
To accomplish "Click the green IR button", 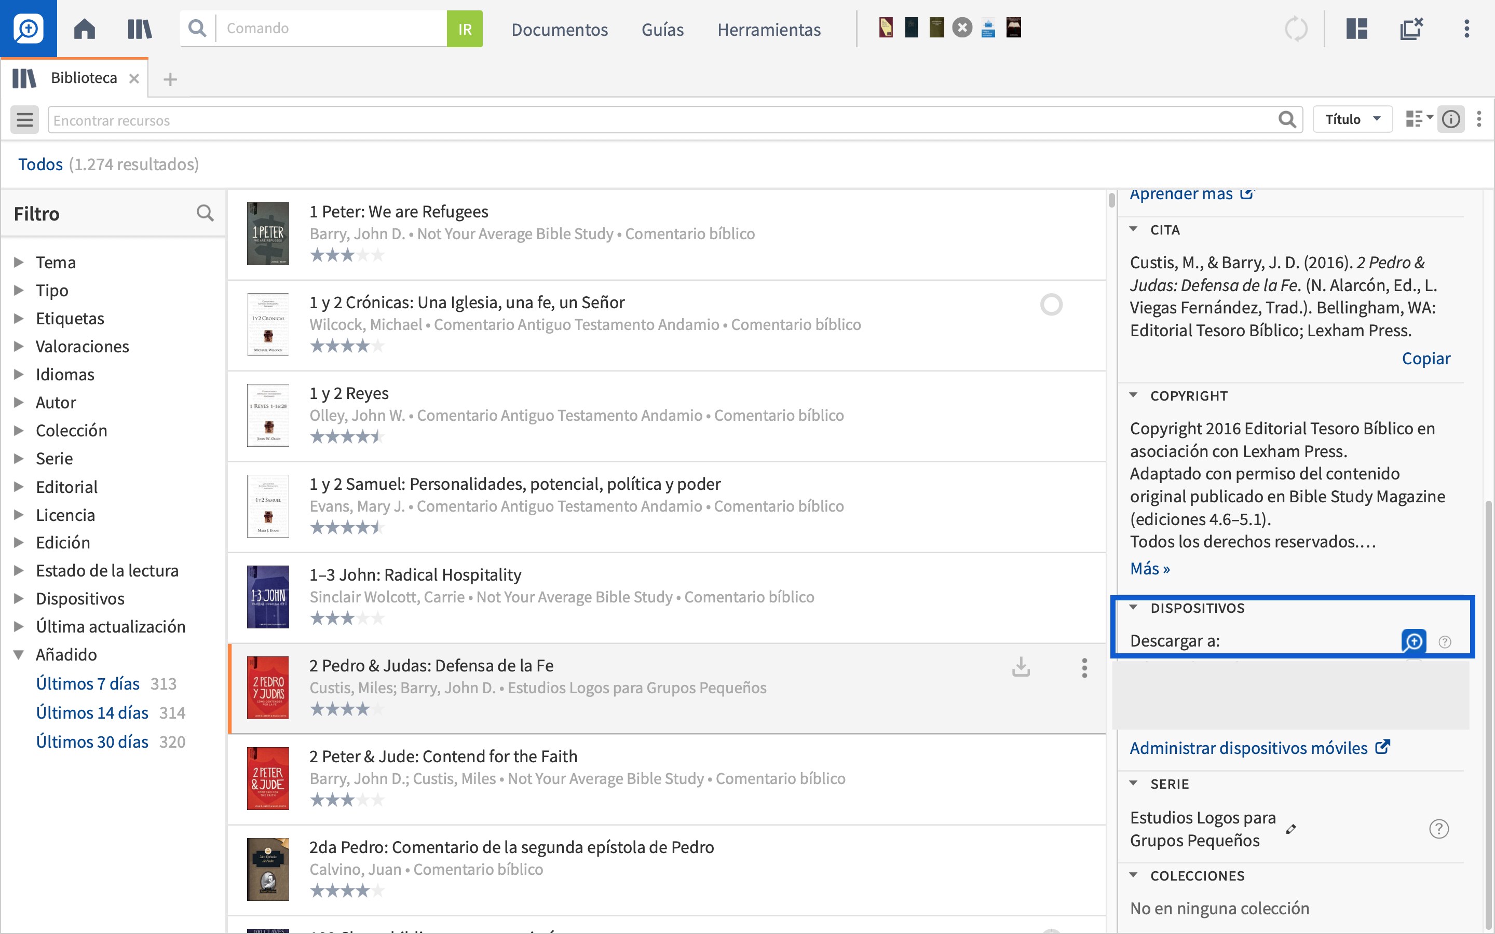I will click(465, 29).
